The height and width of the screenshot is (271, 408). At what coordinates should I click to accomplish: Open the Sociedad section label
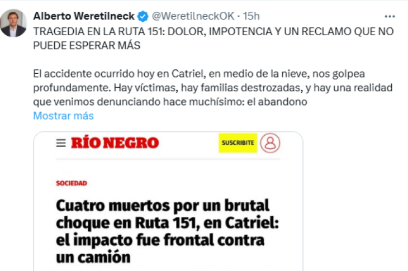pyautogui.click(x=72, y=183)
